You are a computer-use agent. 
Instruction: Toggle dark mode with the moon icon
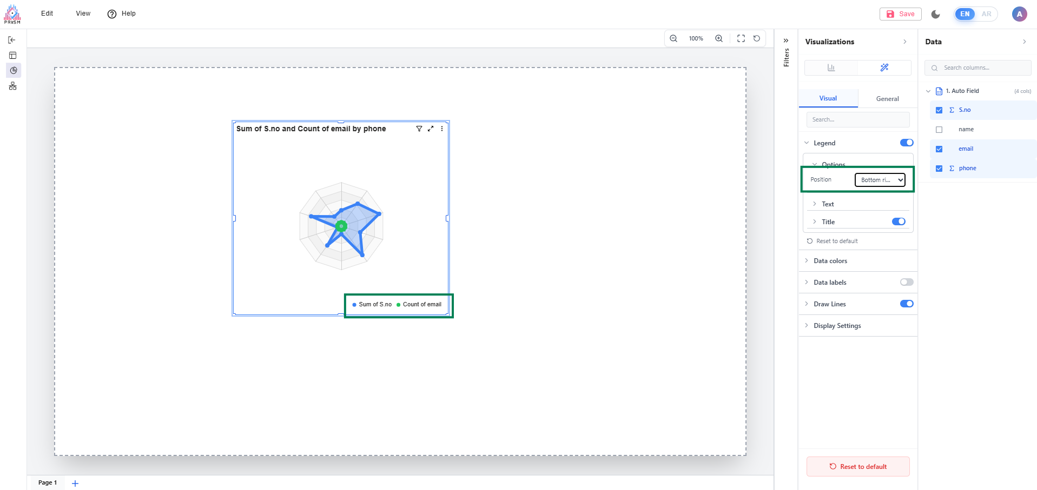936,14
